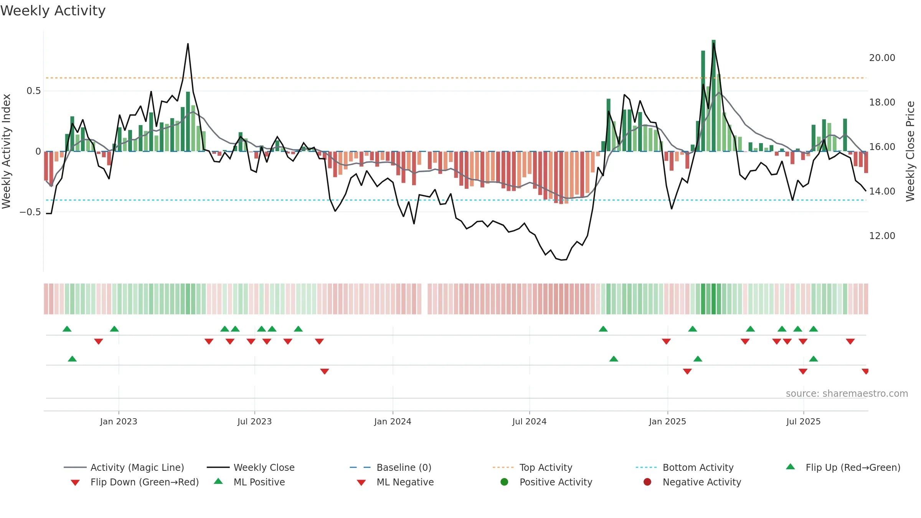Toggle the ML Positive legend entry
921x518 pixels.
pos(249,482)
